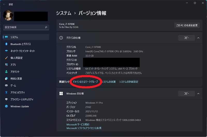Click the ゲーム controller icon
The image size is (207, 137).
6,85
